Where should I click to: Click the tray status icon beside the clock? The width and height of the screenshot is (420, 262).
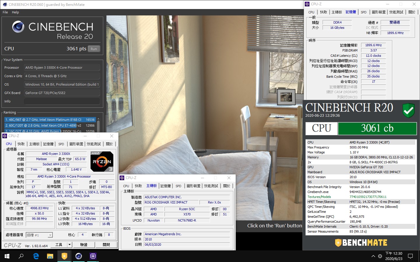click(380, 256)
